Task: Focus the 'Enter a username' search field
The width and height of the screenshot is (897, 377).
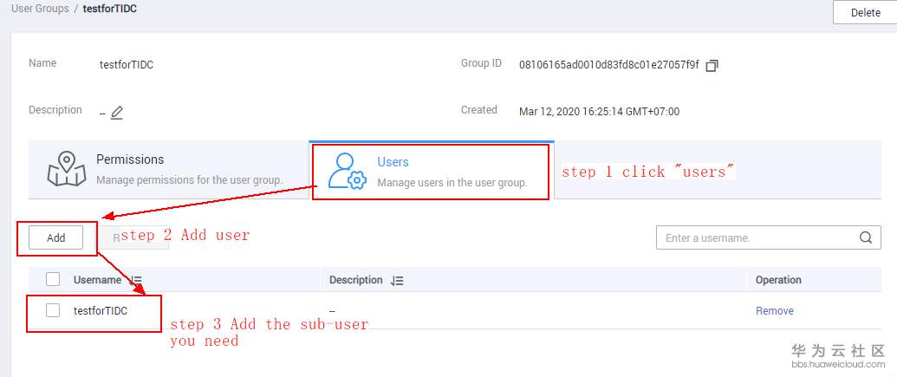Action: tap(768, 237)
